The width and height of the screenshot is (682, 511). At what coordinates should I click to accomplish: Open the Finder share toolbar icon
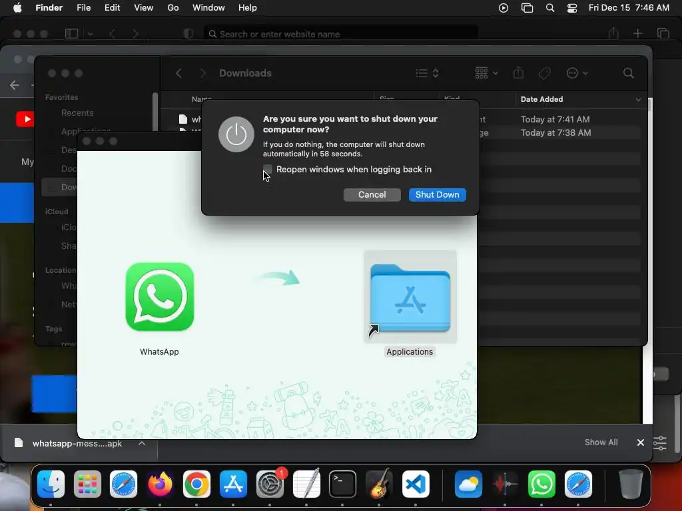pyautogui.click(x=518, y=73)
